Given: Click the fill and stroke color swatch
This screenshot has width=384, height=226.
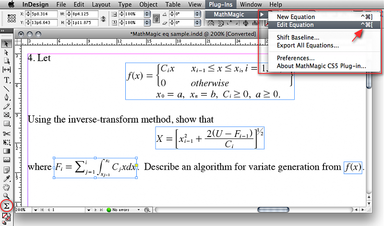Looking at the screenshot, I should (7, 217).
